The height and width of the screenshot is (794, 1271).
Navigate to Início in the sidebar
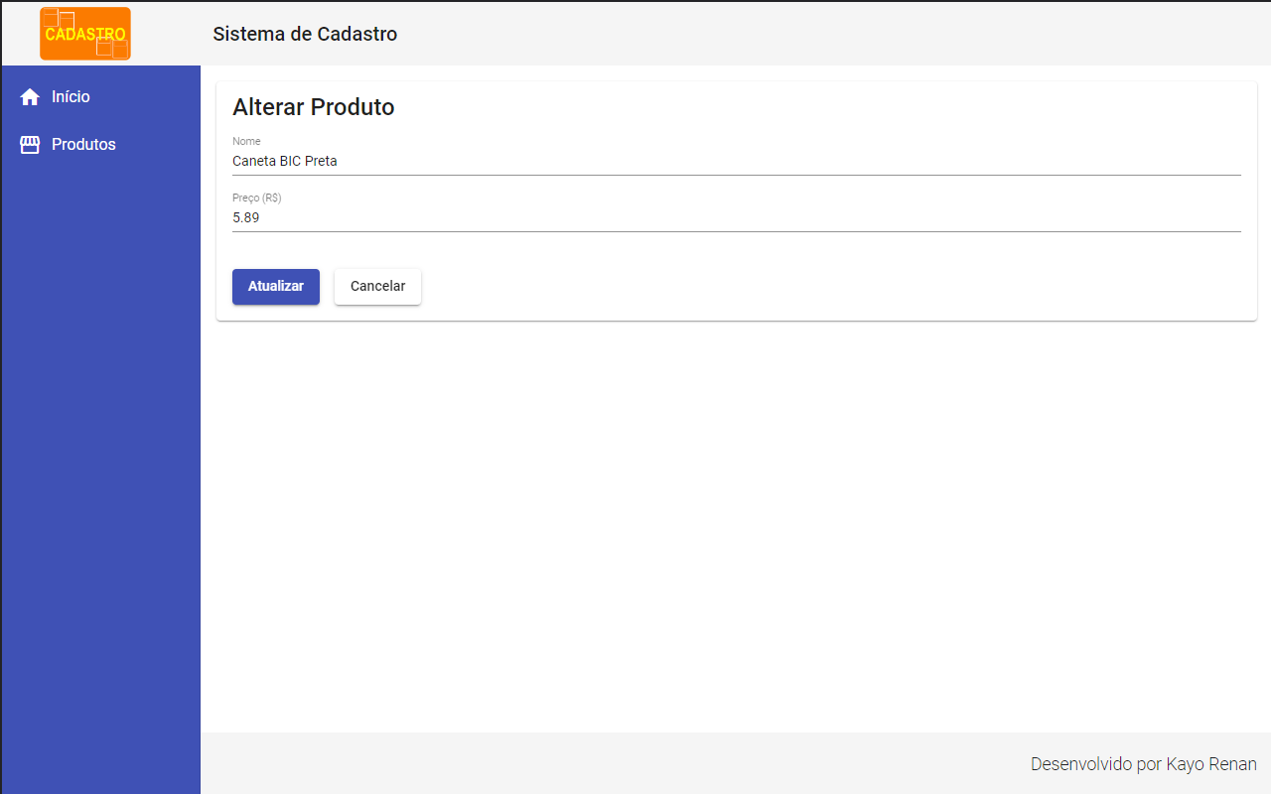(71, 96)
